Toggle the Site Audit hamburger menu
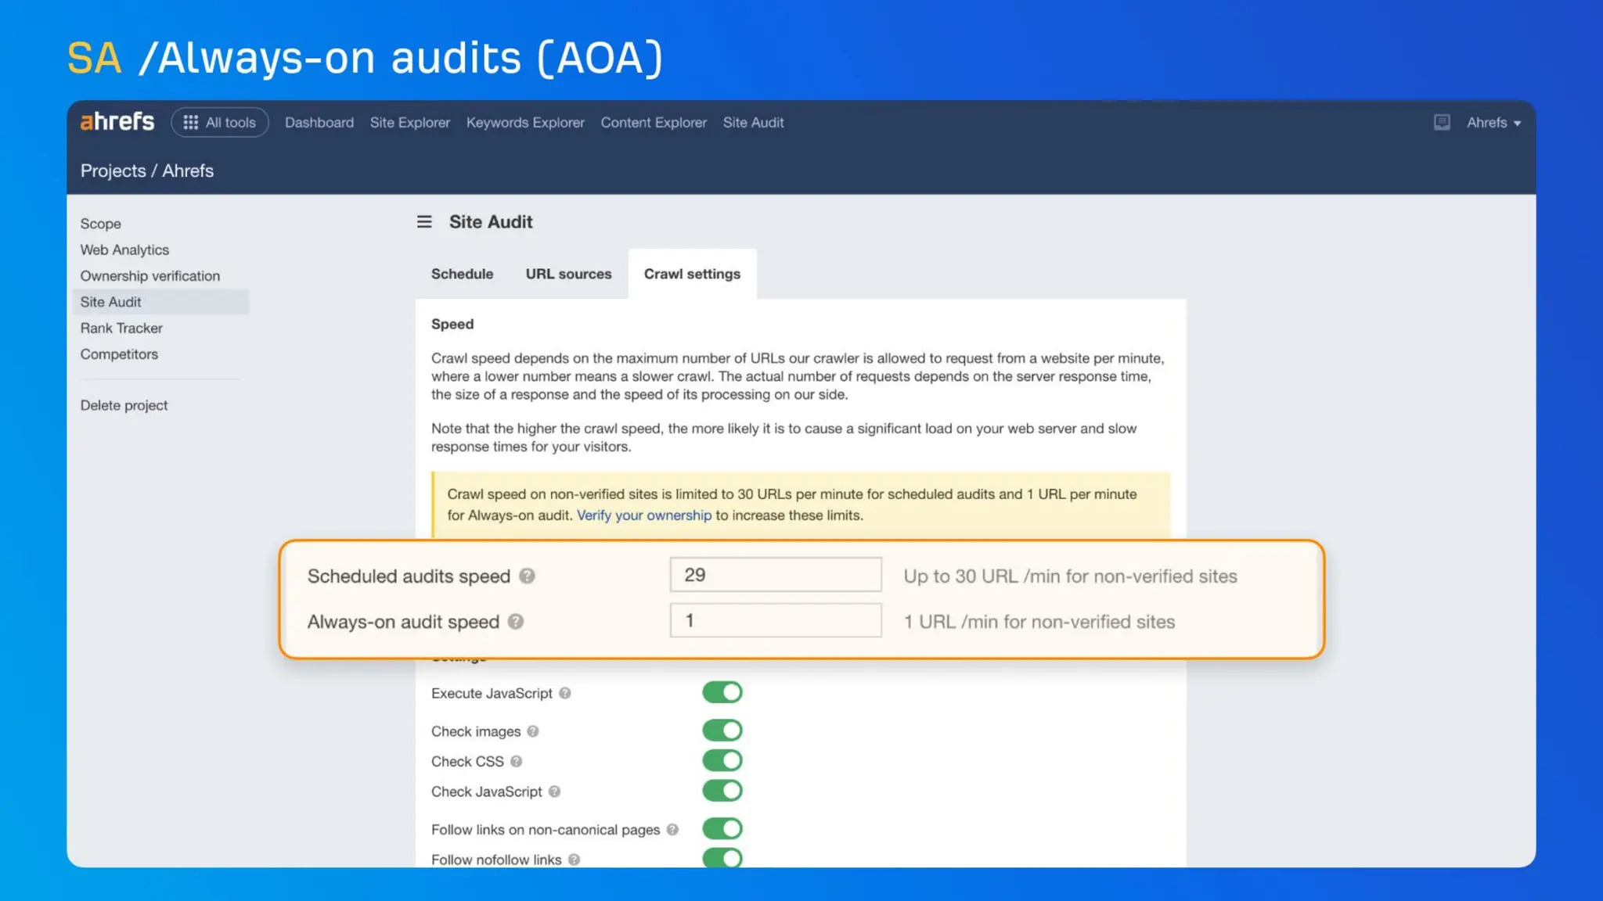The image size is (1603, 901). click(424, 222)
